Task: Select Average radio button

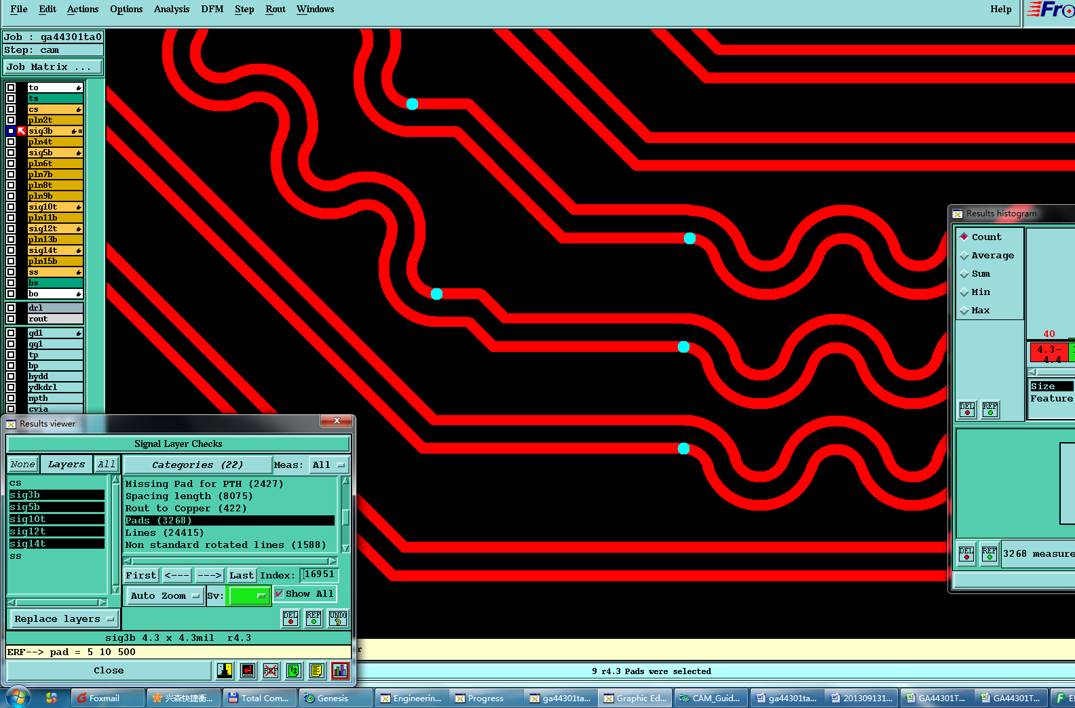Action: point(964,256)
